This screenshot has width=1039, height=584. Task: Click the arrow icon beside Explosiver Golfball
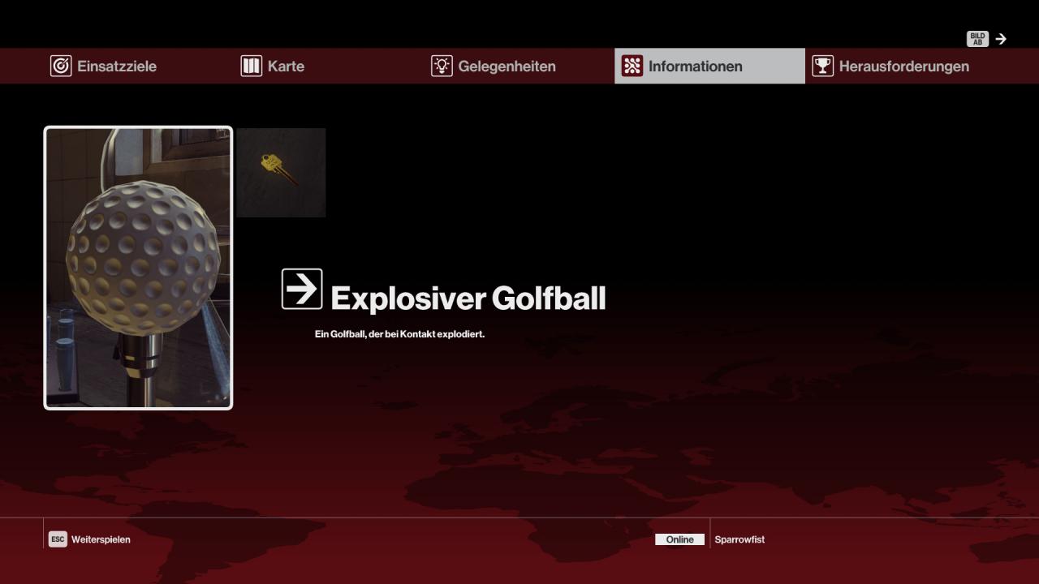point(302,289)
